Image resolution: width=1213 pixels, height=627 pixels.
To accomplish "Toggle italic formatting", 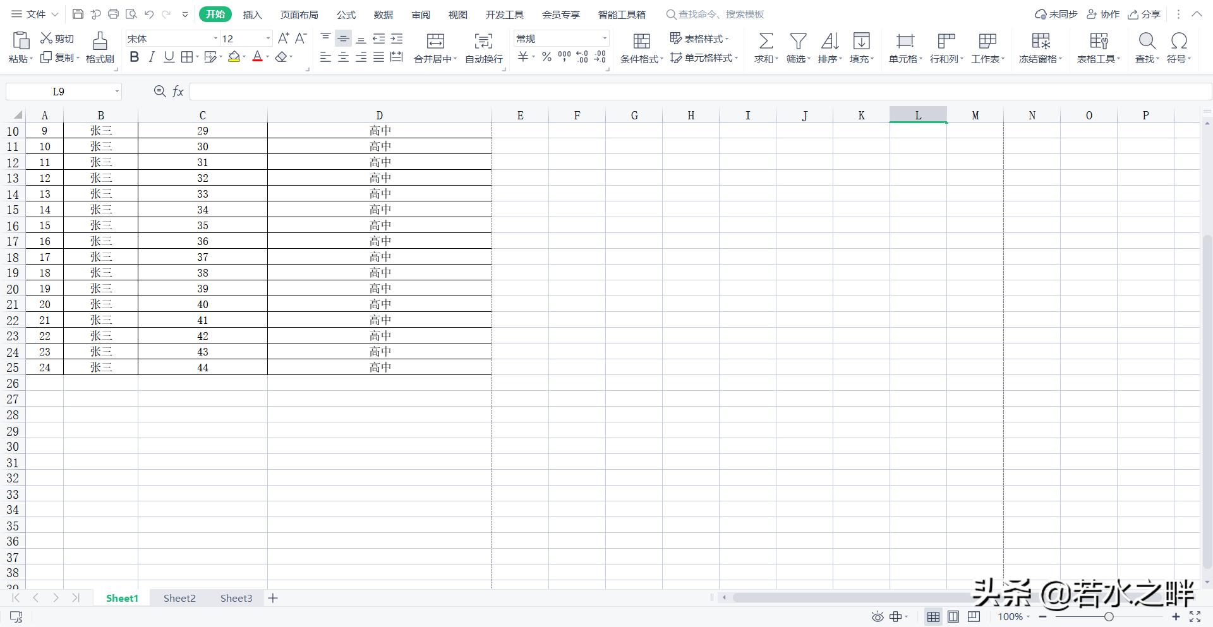I will point(151,57).
